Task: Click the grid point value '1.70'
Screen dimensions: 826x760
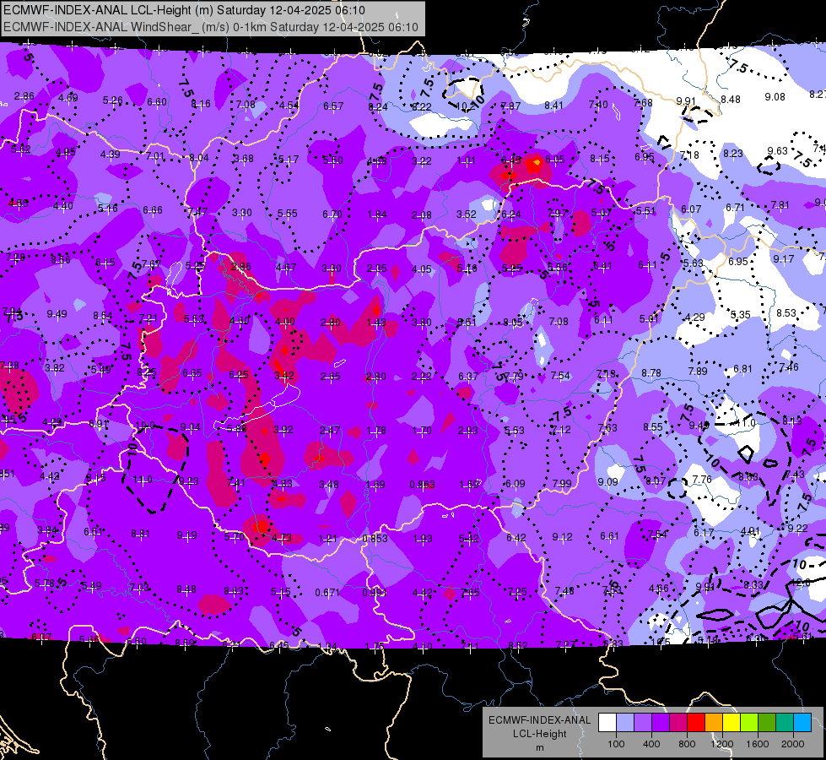Action: pos(422,430)
